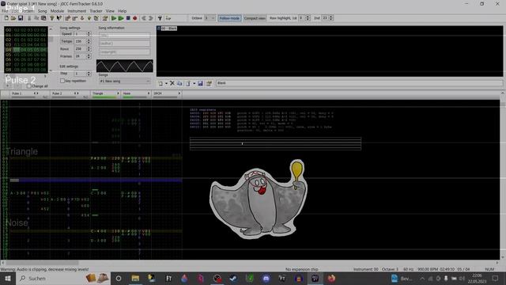
Task: Click the Tempo button in Song settings
Action: 66,41
